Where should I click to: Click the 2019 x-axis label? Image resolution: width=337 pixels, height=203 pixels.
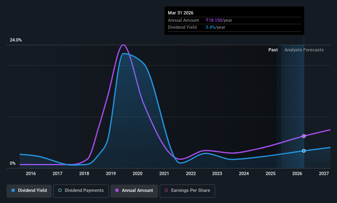(x=111, y=173)
